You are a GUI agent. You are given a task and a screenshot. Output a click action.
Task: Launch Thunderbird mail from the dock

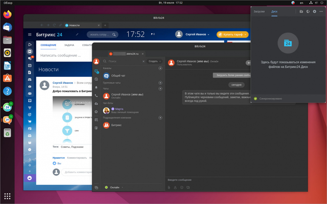pyautogui.click(x=7, y=27)
